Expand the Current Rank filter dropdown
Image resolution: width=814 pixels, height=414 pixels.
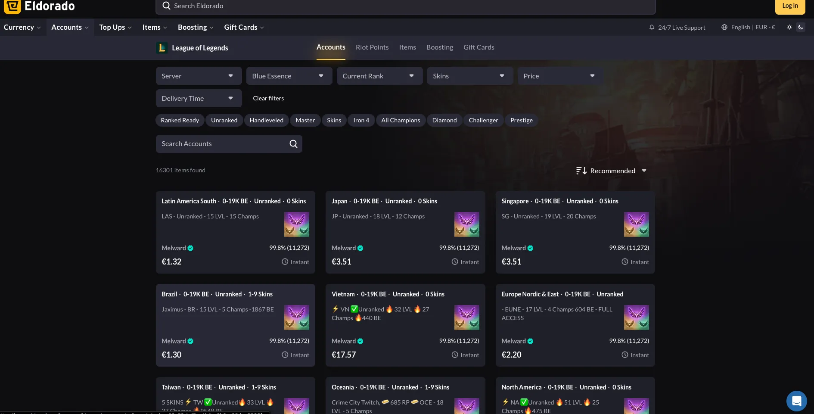pos(379,76)
